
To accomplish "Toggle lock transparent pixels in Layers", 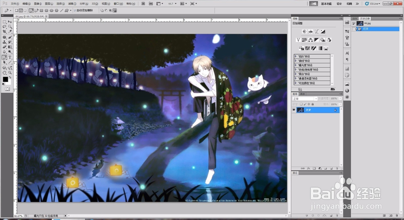I will pos(301,104).
